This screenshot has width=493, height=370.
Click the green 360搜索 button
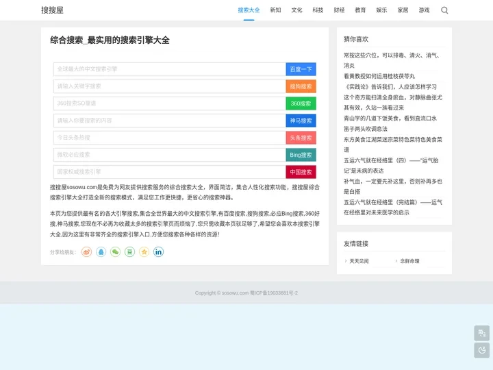(x=301, y=103)
